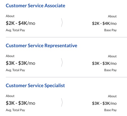Click Base Pay label under Associate
This screenshot has height=116, width=127.
(x=111, y=30)
